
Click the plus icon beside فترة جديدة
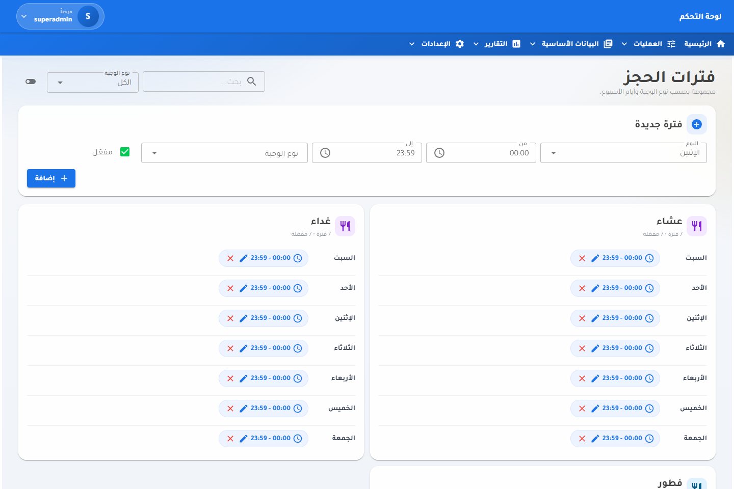(x=697, y=124)
